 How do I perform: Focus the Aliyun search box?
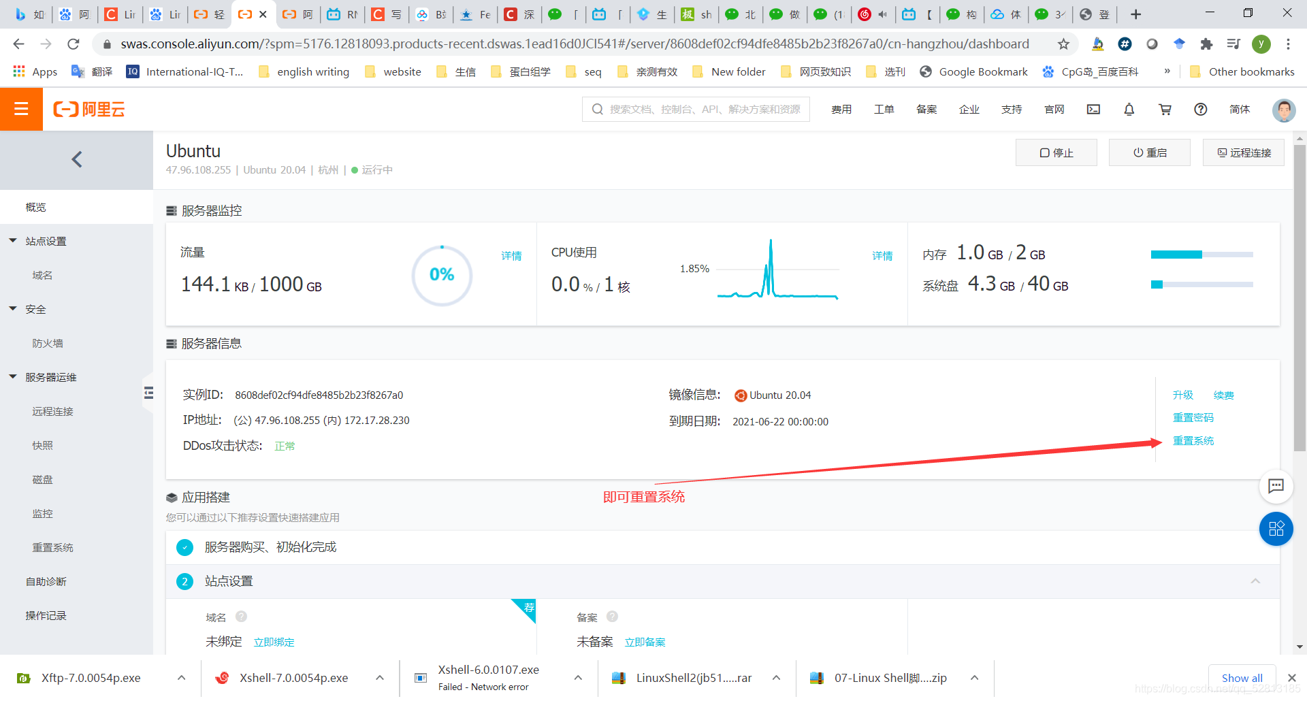tap(696, 109)
